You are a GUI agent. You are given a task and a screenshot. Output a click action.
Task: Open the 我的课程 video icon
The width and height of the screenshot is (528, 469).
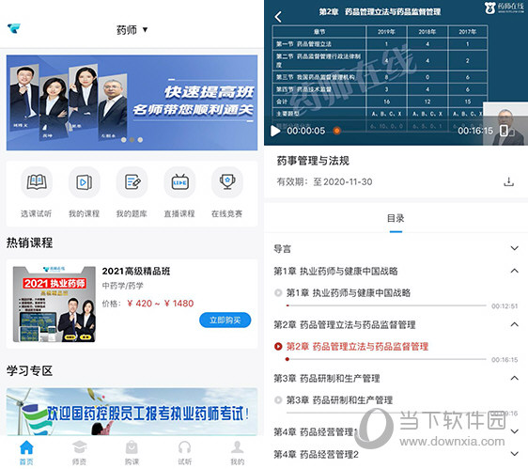(84, 182)
